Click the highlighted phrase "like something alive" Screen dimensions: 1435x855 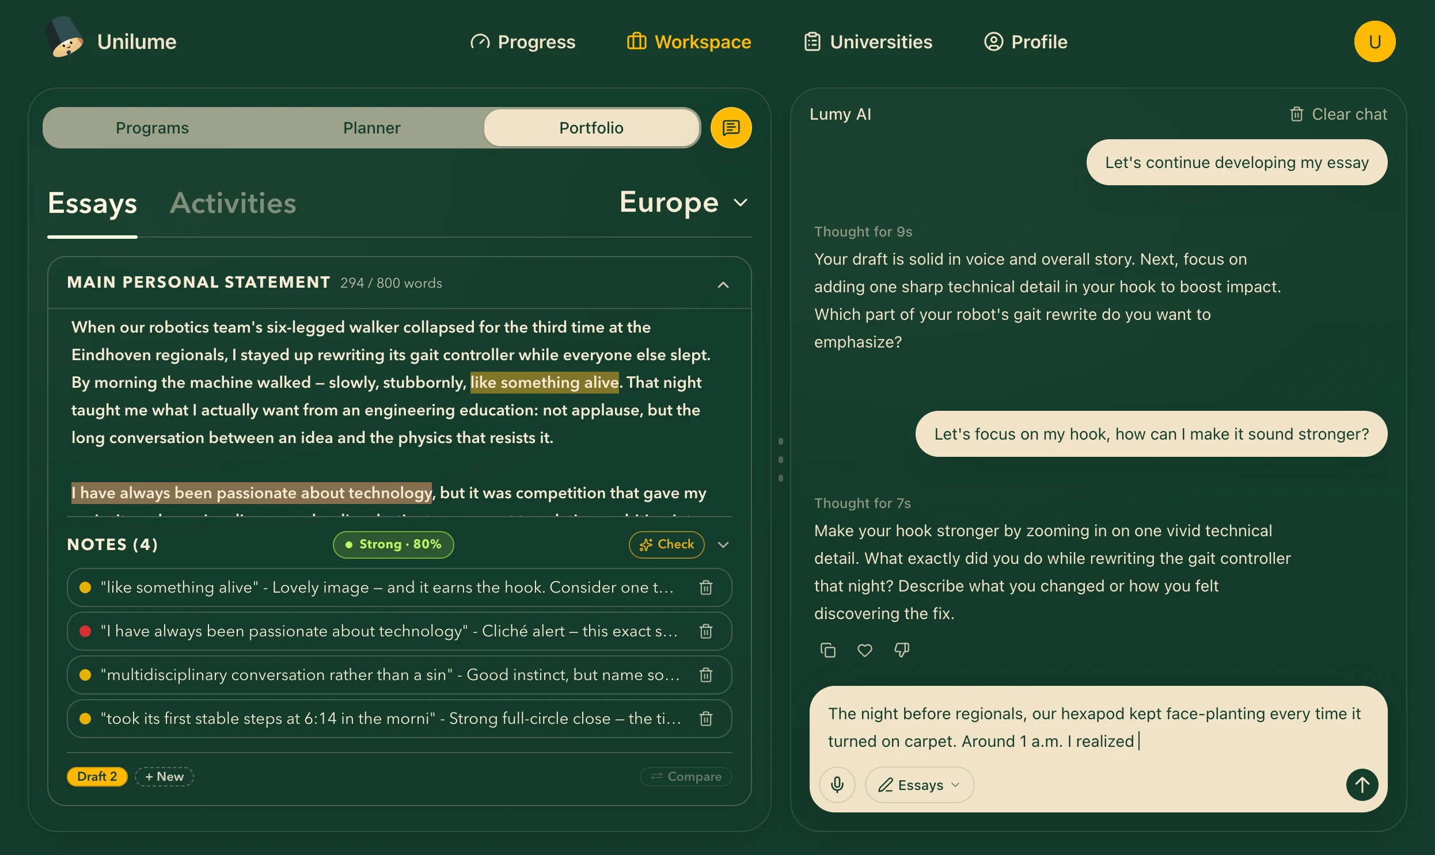[x=544, y=383]
